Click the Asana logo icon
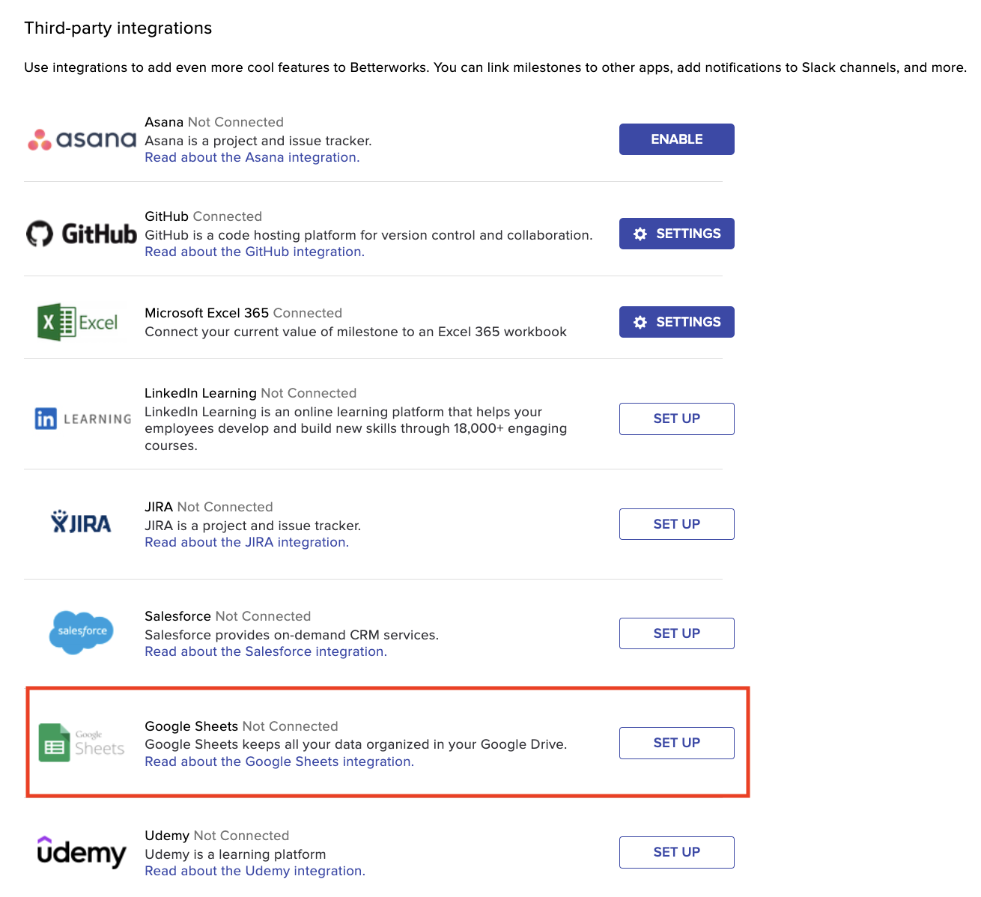This screenshot has height=897, width=981. [x=82, y=139]
